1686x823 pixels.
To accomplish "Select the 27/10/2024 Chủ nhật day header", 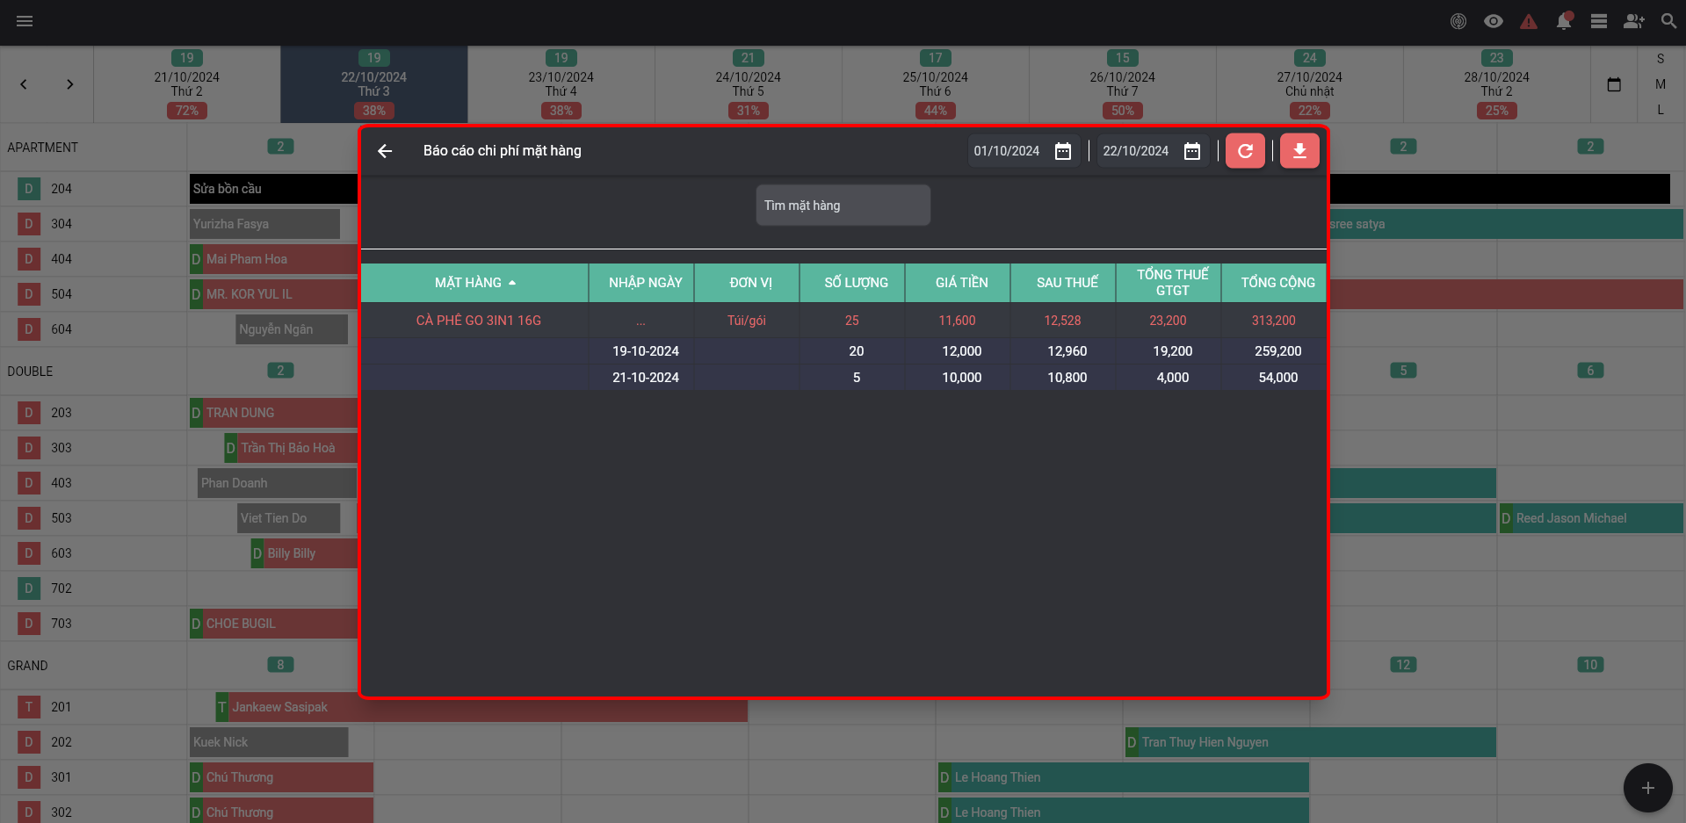I will click(1310, 84).
